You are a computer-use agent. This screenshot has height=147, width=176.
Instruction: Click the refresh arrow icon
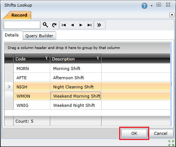[x=54, y=25]
